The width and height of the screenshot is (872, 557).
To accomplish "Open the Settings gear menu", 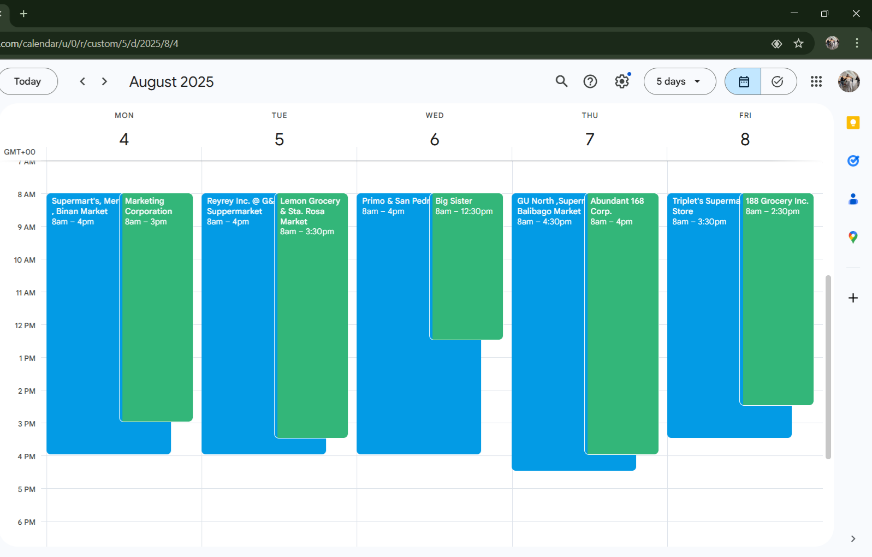I will [x=622, y=81].
